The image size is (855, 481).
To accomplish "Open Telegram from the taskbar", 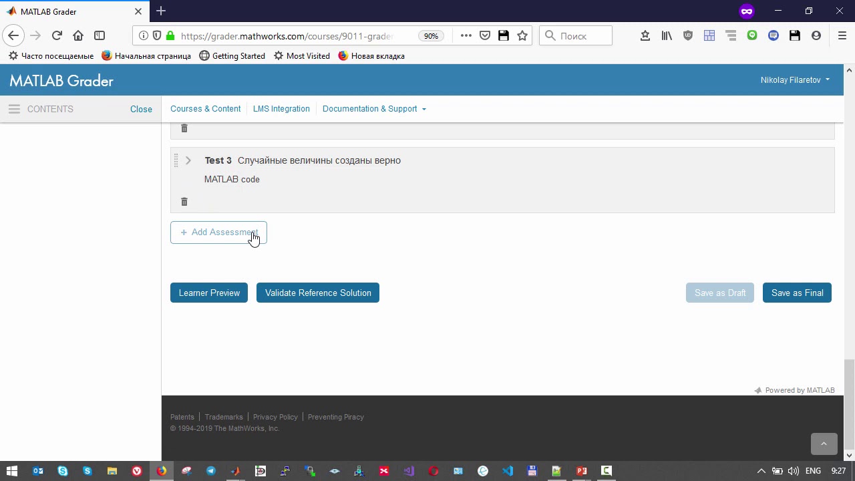I will coord(211,471).
